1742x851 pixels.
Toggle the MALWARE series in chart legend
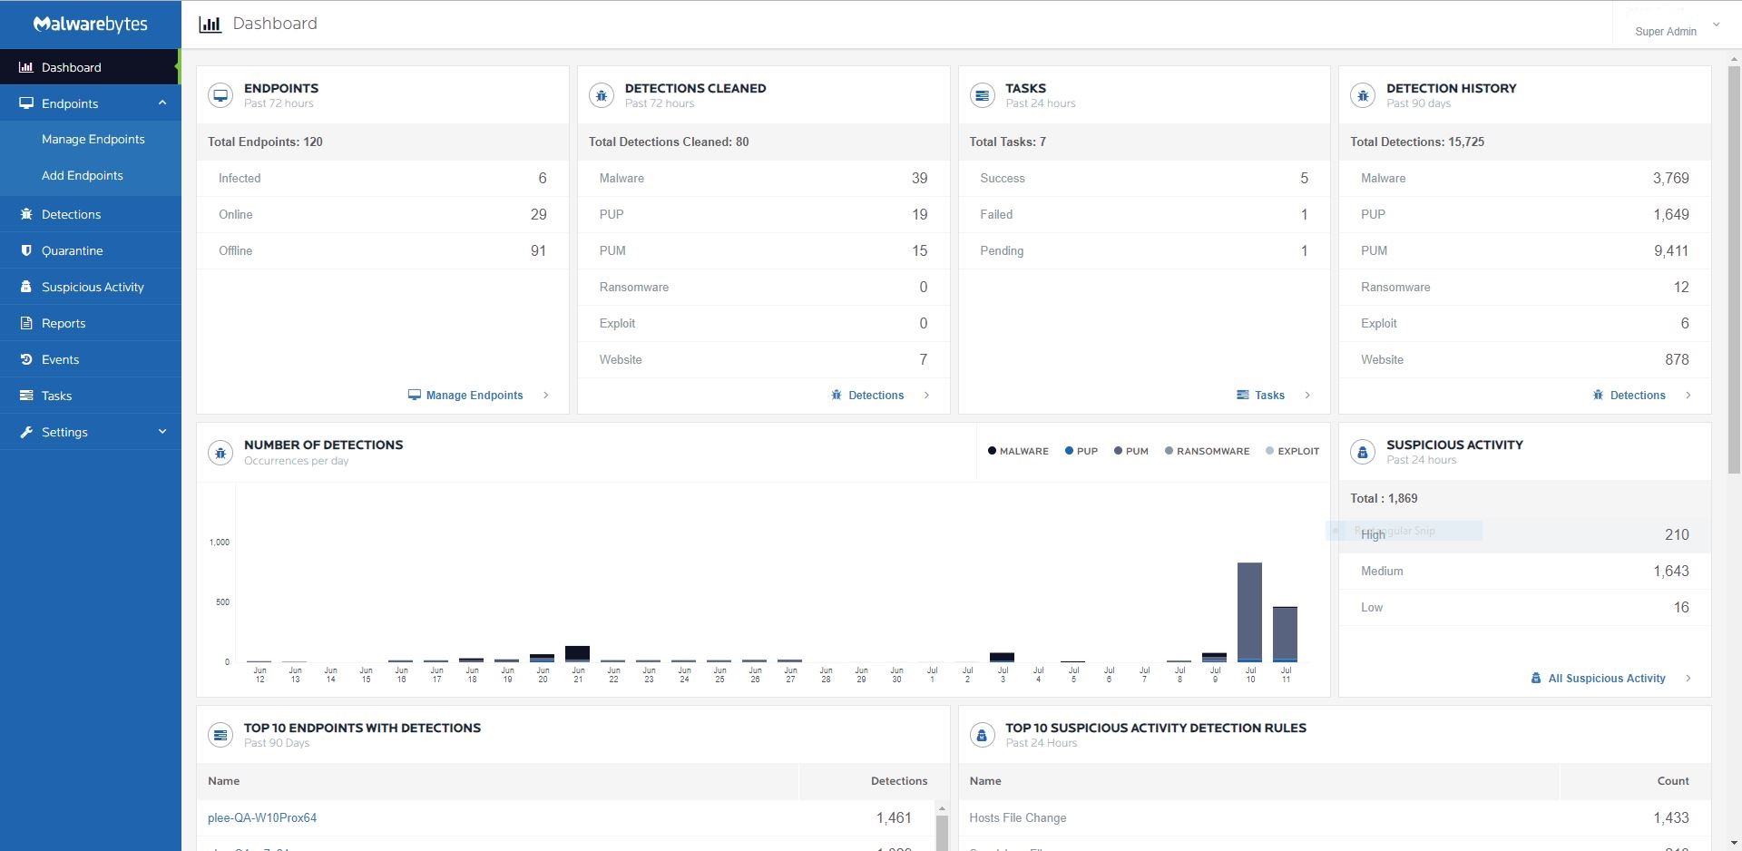1018,451
